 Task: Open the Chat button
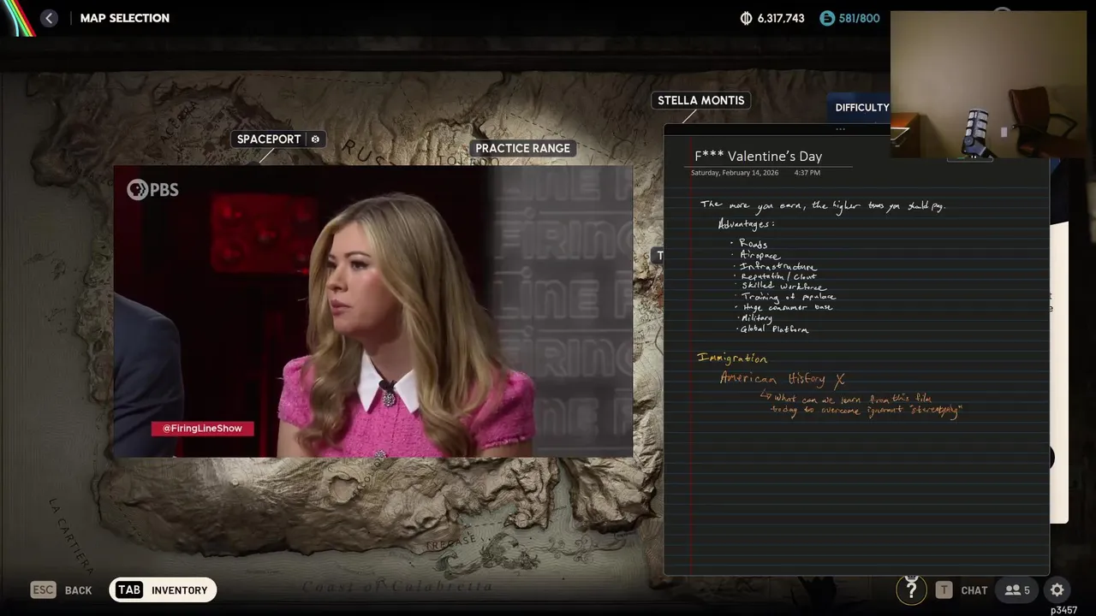[x=962, y=590]
